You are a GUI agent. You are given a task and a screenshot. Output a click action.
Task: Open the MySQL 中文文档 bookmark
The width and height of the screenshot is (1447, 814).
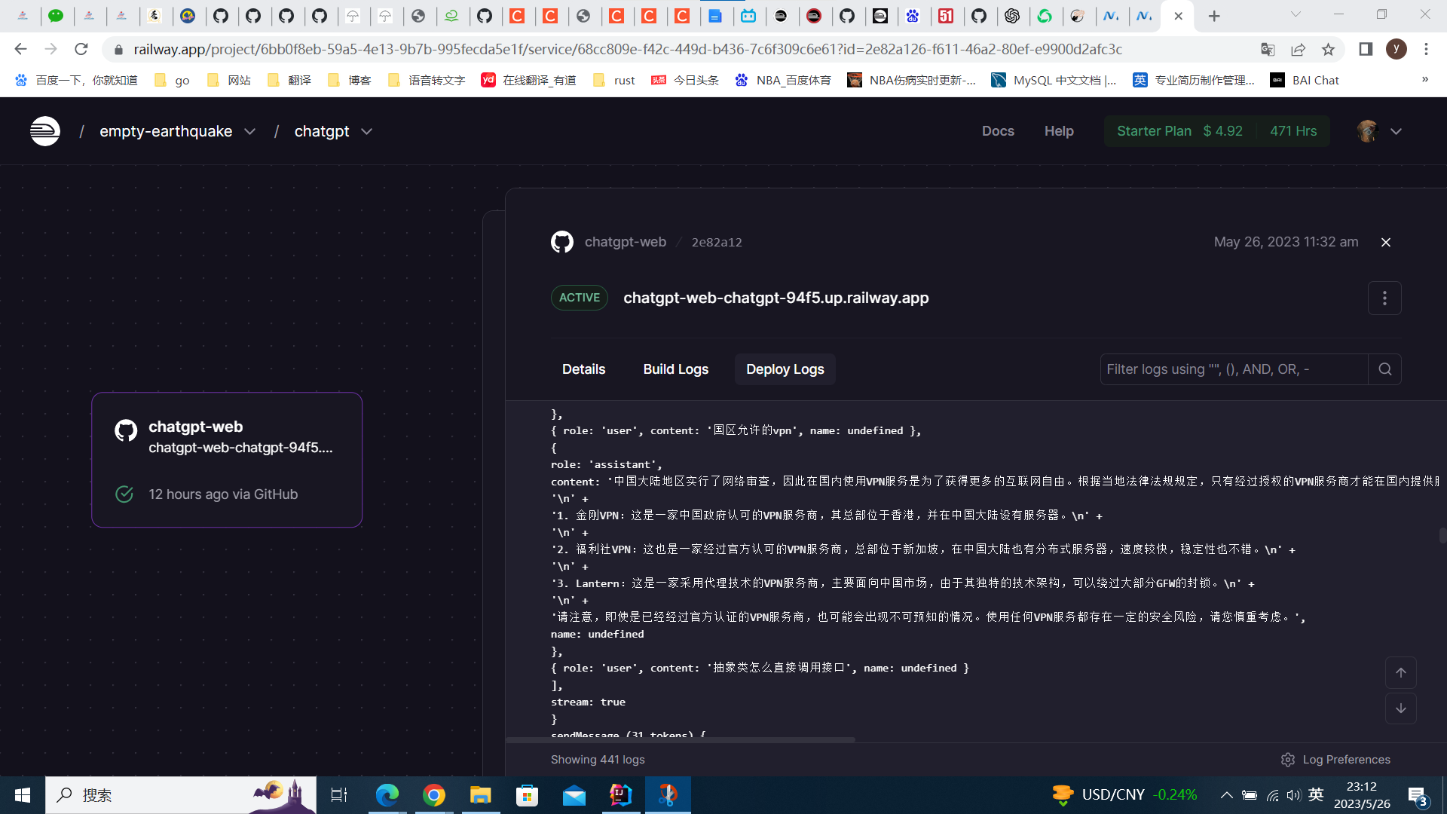click(x=1054, y=80)
